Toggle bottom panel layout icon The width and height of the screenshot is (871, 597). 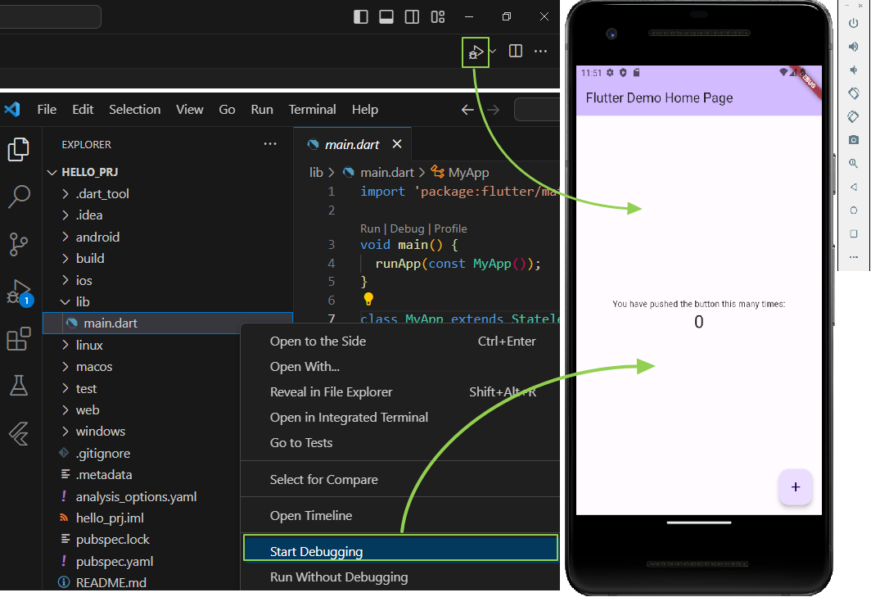386,16
